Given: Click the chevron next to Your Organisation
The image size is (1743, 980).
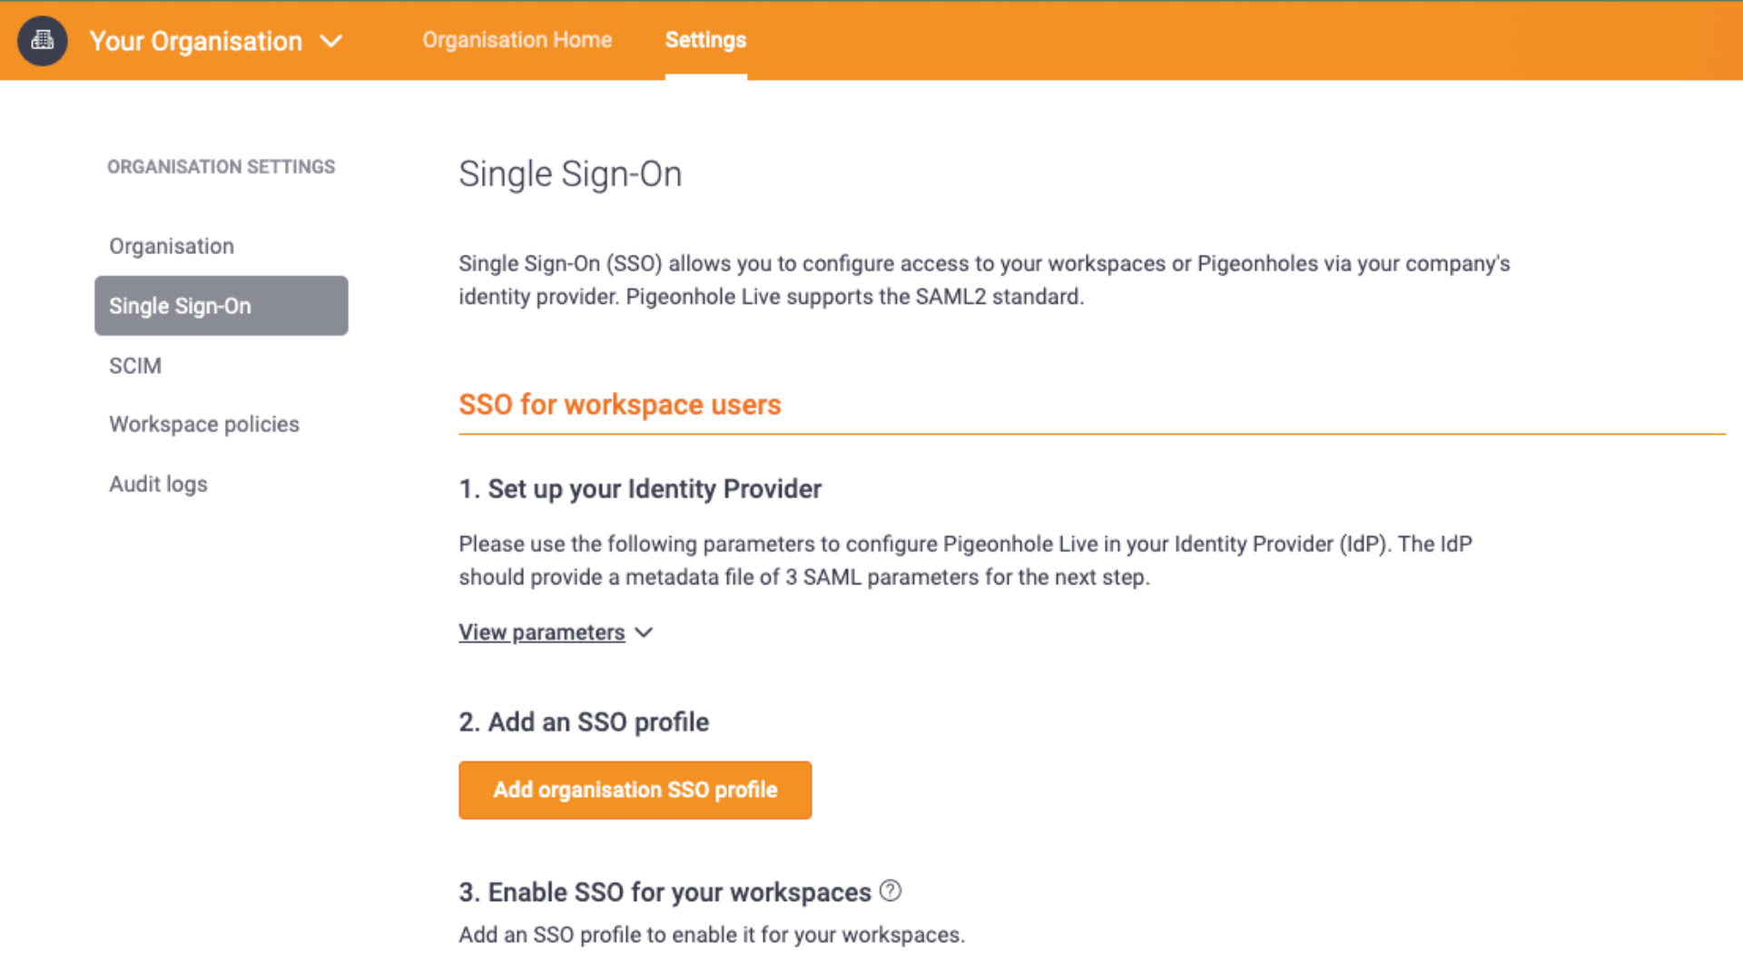Looking at the screenshot, I should [332, 41].
